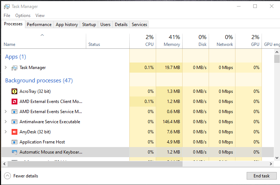
Task: Sort by the Disk column header
Action: [196, 41]
